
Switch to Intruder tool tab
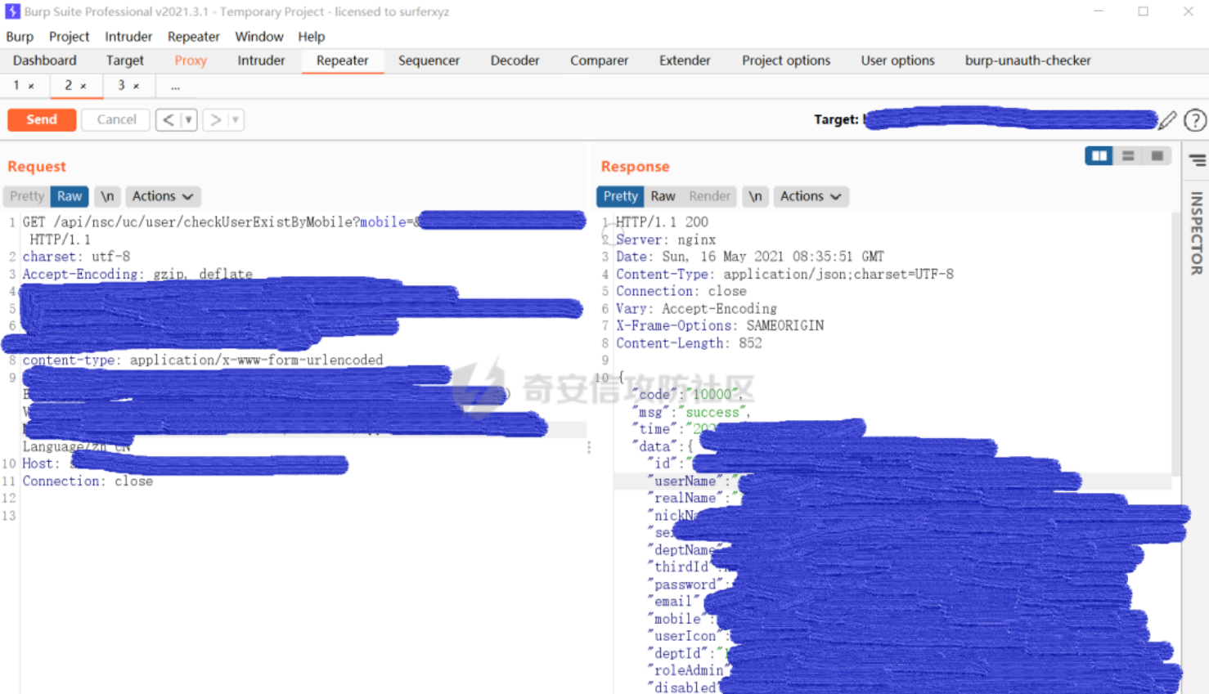click(261, 60)
